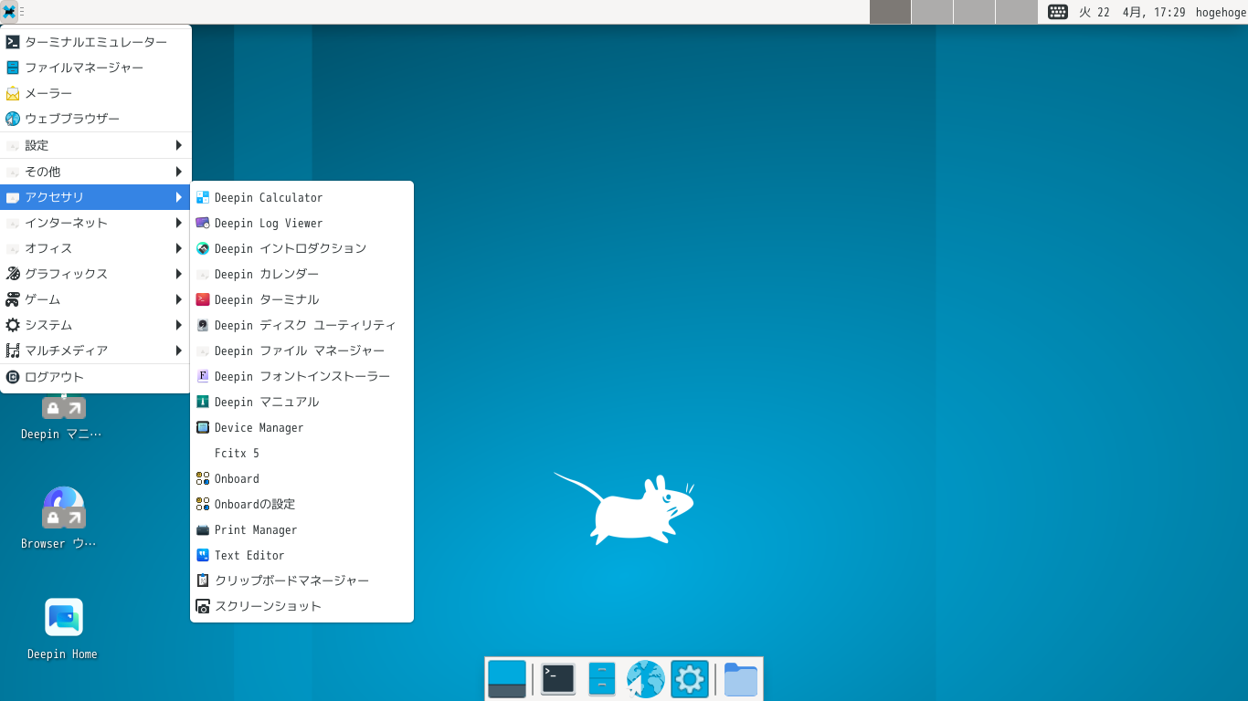
Task: Launch Print Manager
Action: pyautogui.click(x=301, y=529)
